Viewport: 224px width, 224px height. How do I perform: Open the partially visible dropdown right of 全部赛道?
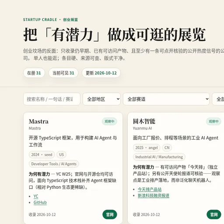pyautogui.click(x=218, y=99)
